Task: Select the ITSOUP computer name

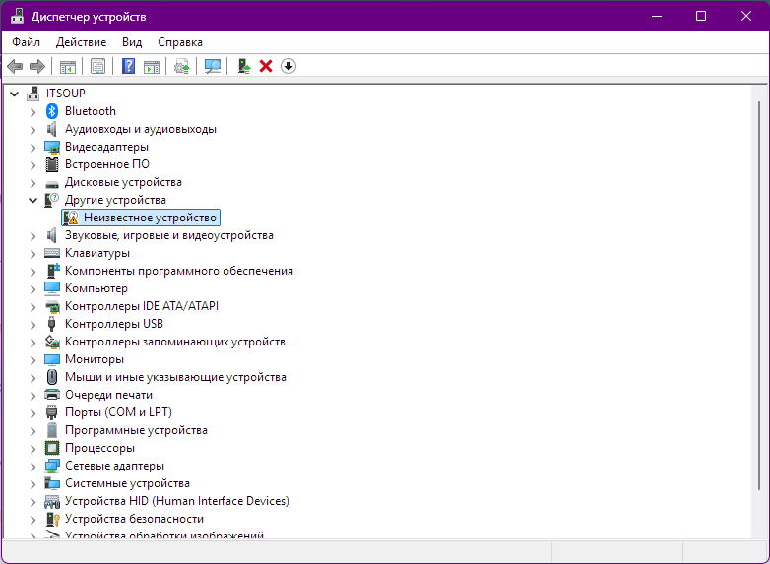Action: 65,94
